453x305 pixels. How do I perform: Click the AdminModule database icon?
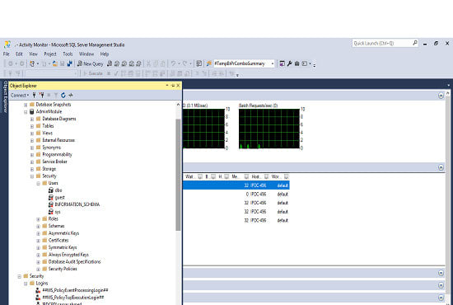coord(32,111)
